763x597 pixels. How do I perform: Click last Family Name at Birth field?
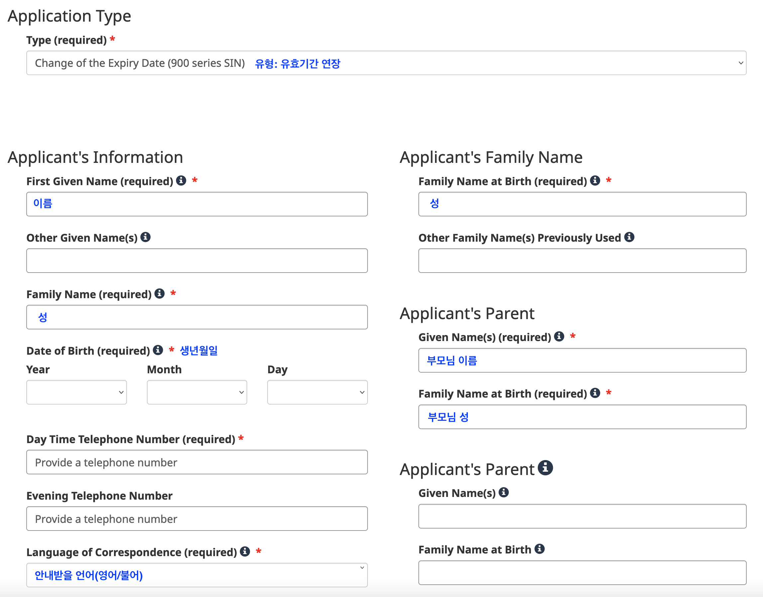(582, 573)
